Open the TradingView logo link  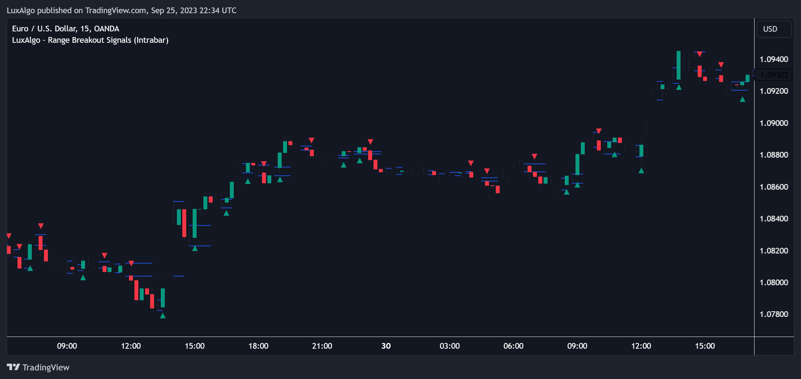click(x=38, y=367)
